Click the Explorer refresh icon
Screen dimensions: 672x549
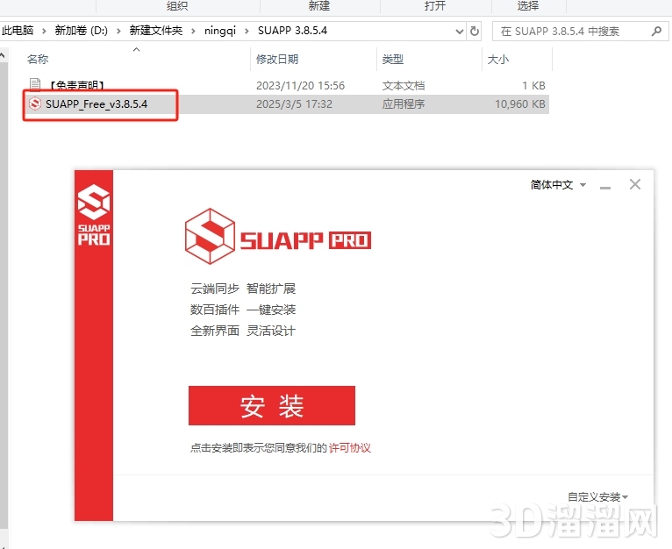click(475, 31)
